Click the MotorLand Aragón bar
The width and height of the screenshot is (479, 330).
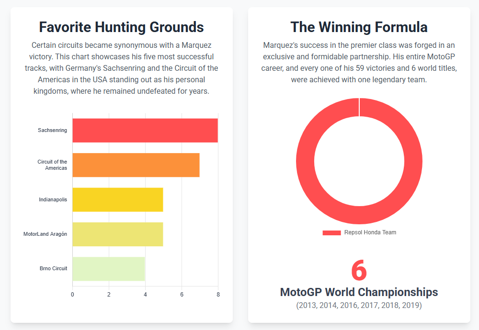(x=118, y=234)
